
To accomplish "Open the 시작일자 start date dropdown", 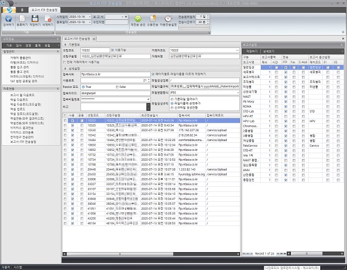I will (x=90, y=17).
